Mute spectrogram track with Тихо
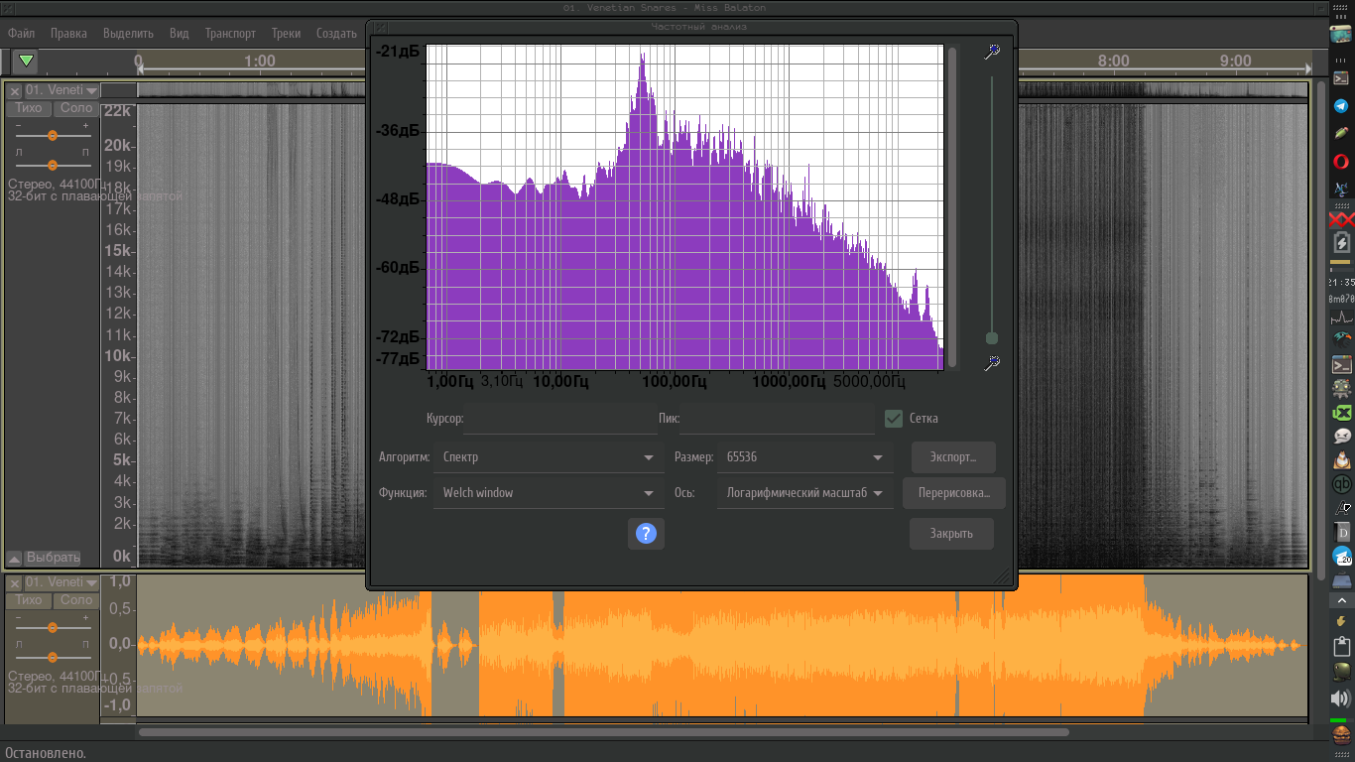Viewport: 1355px width, 762px height. pyautogui.click(x=29, y=108)
